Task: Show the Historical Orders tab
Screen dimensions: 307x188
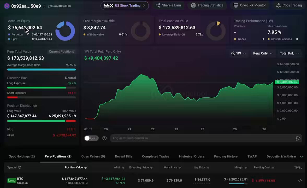Action: pyautogui.click(x=192, y=156)
